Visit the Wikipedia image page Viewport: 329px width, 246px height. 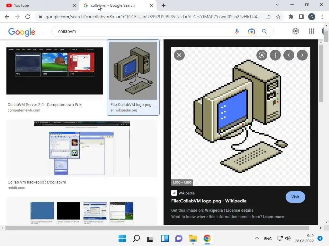[295, 197]
